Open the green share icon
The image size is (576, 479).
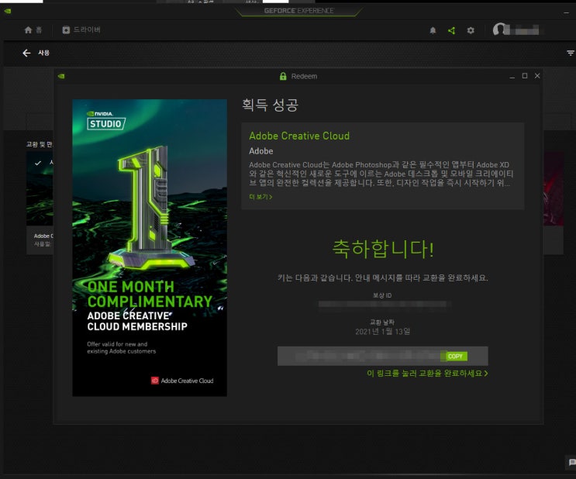tap(451, 30)
